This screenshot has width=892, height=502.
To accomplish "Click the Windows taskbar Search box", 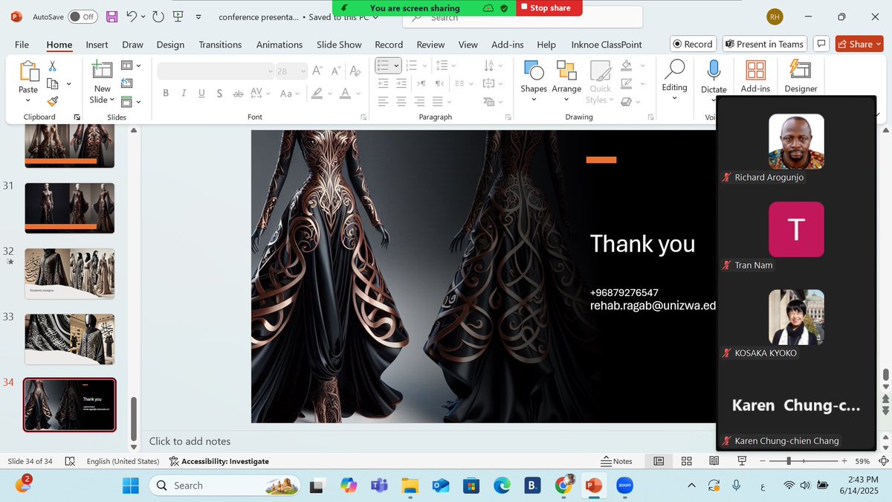I will click(224, 486).
